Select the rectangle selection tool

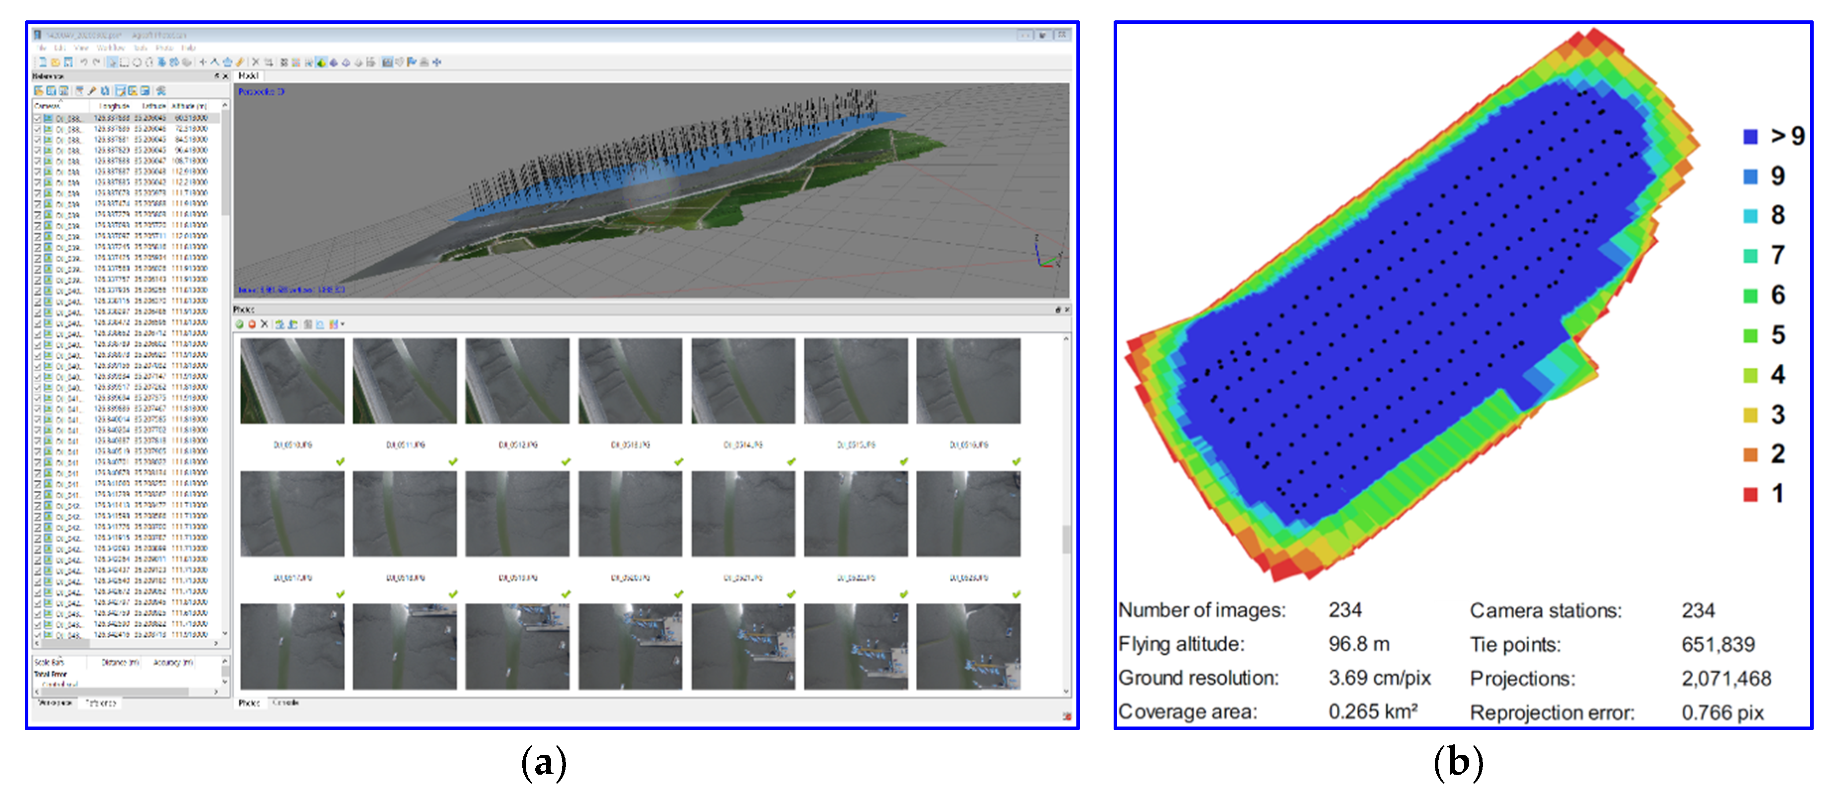click(124, 62)
